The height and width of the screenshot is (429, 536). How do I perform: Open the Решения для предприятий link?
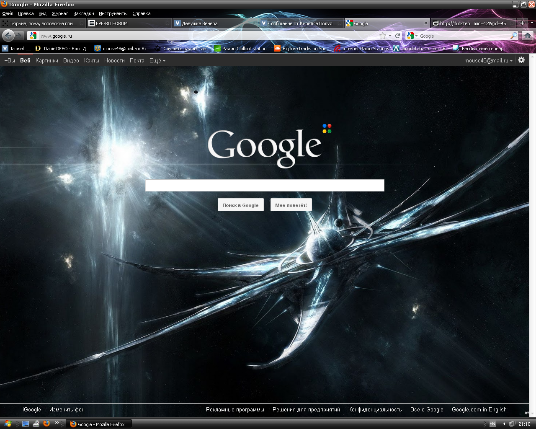306,409
